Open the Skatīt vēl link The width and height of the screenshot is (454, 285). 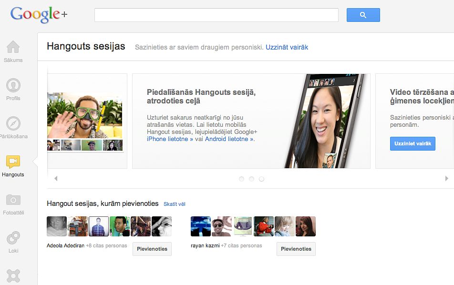(175, 204)
